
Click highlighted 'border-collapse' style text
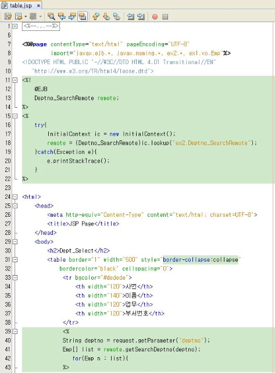[186, 260]
